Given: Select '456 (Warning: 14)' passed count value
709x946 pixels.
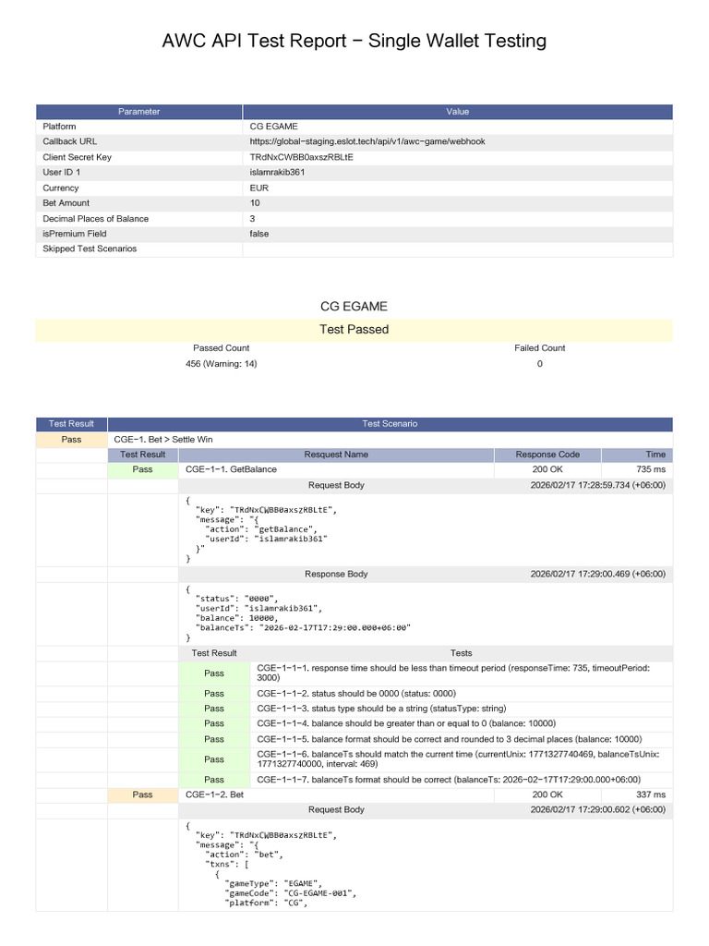Looking at the screenshot, I should pos(222,364).
